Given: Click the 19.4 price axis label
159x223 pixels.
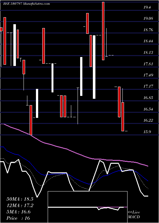Looking at the screenshot, I should [147, 7].
